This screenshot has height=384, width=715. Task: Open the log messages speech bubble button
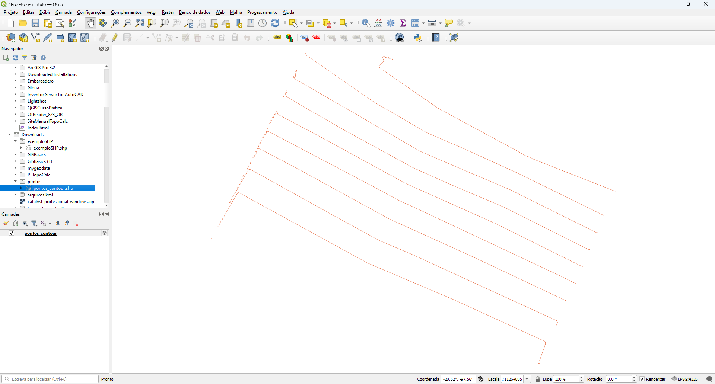[709, 379]
